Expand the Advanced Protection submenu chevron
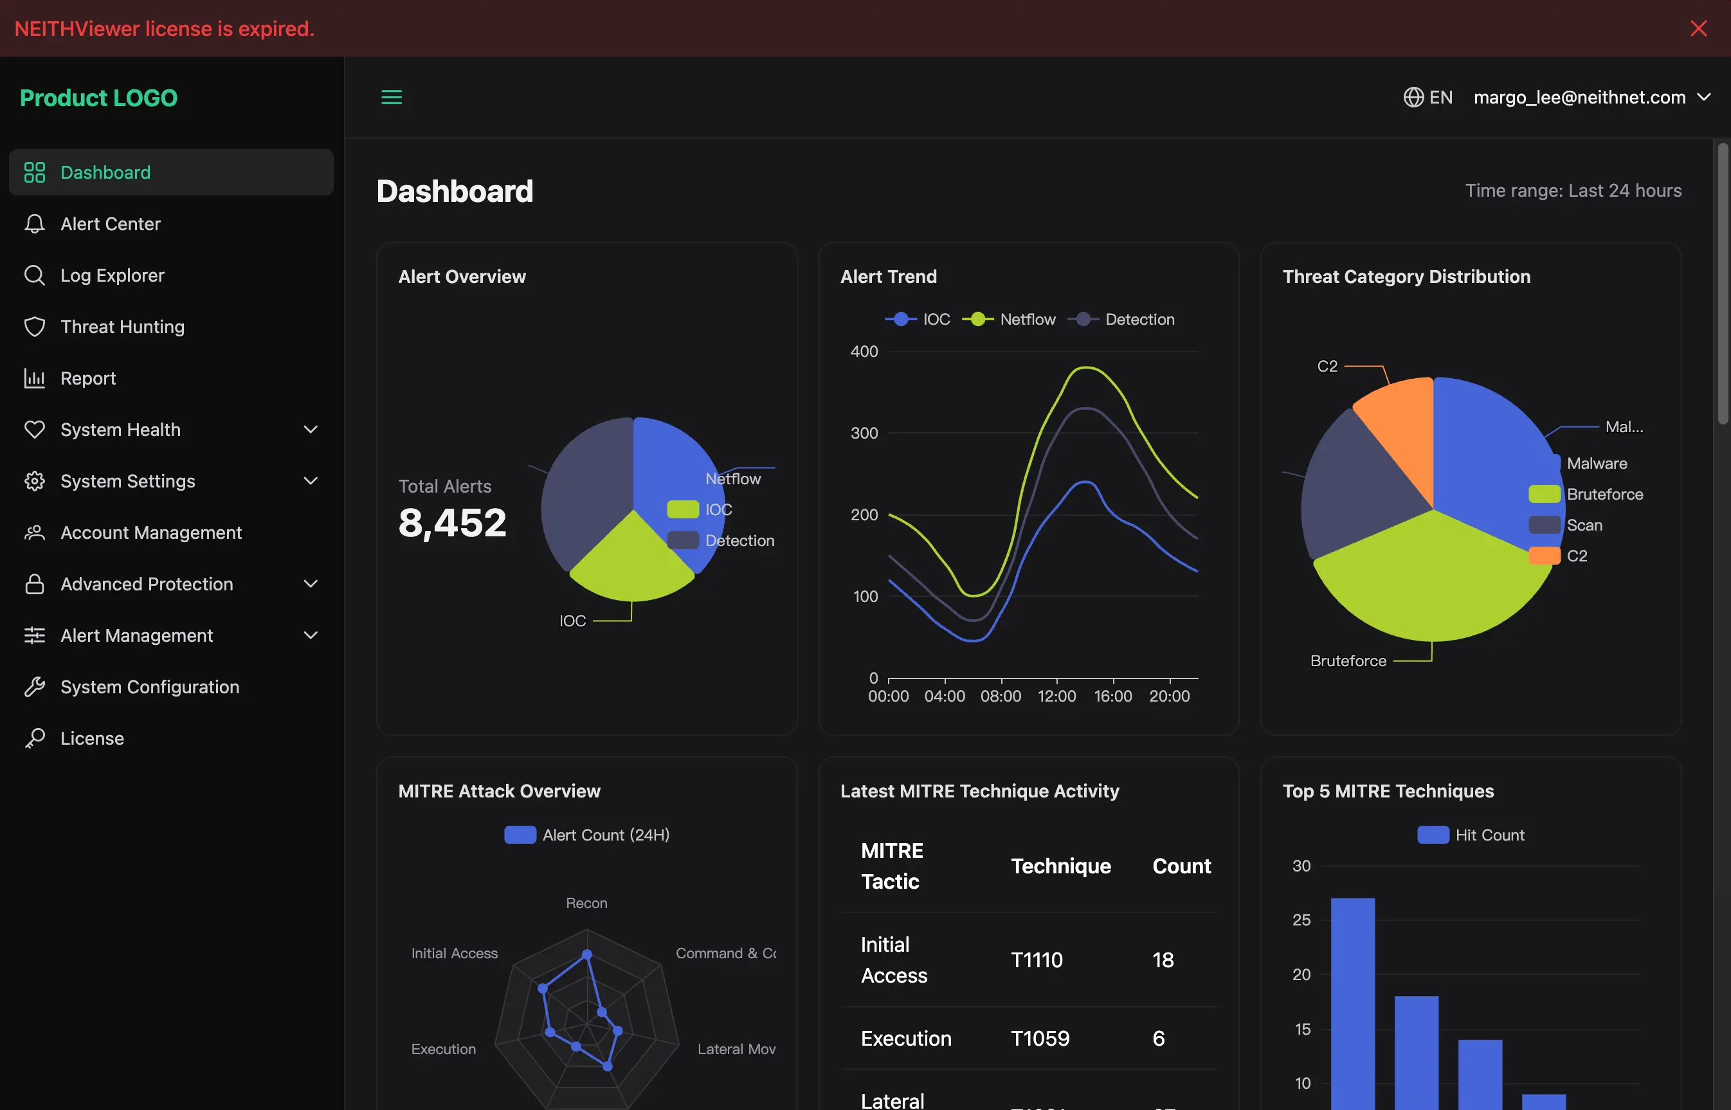 click(311, 584)
